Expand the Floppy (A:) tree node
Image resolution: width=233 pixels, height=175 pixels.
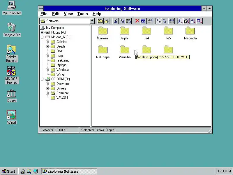[x=42, y=32]
